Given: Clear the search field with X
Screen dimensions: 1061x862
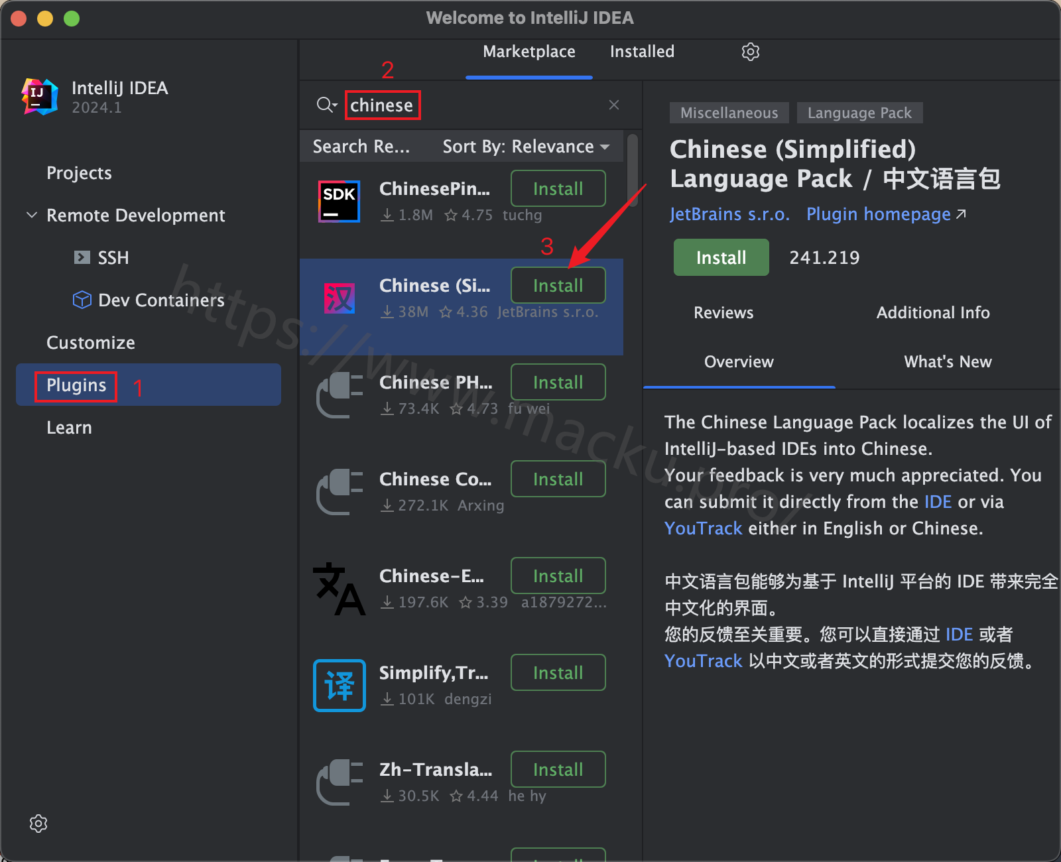Looking at the screenshot, I should 614,105.
